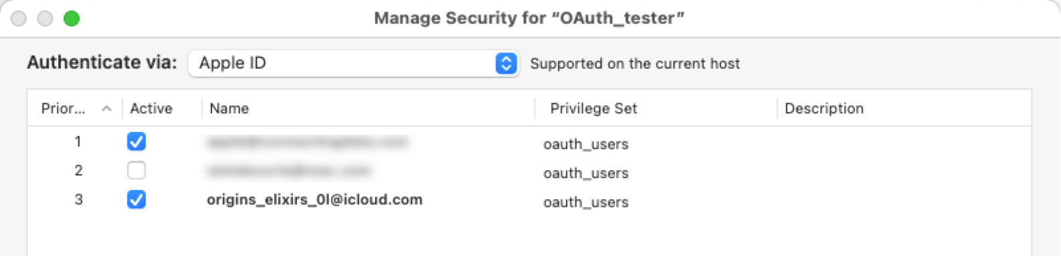Click oauth_users privilege set for priority 2
Image resolution: width=1061 pixels, height=256 pixels.
(x=586, y=173)
